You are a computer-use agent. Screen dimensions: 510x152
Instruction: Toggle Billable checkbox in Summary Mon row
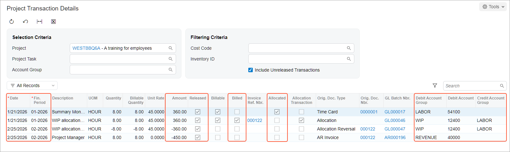point(218,112)
